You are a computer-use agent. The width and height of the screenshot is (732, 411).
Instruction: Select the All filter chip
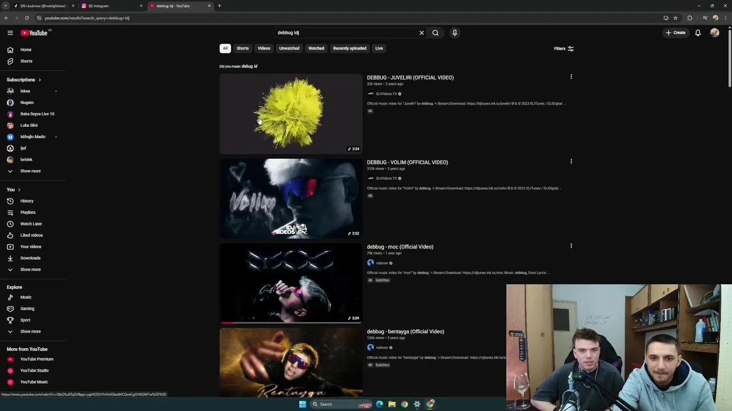point(225,49)
